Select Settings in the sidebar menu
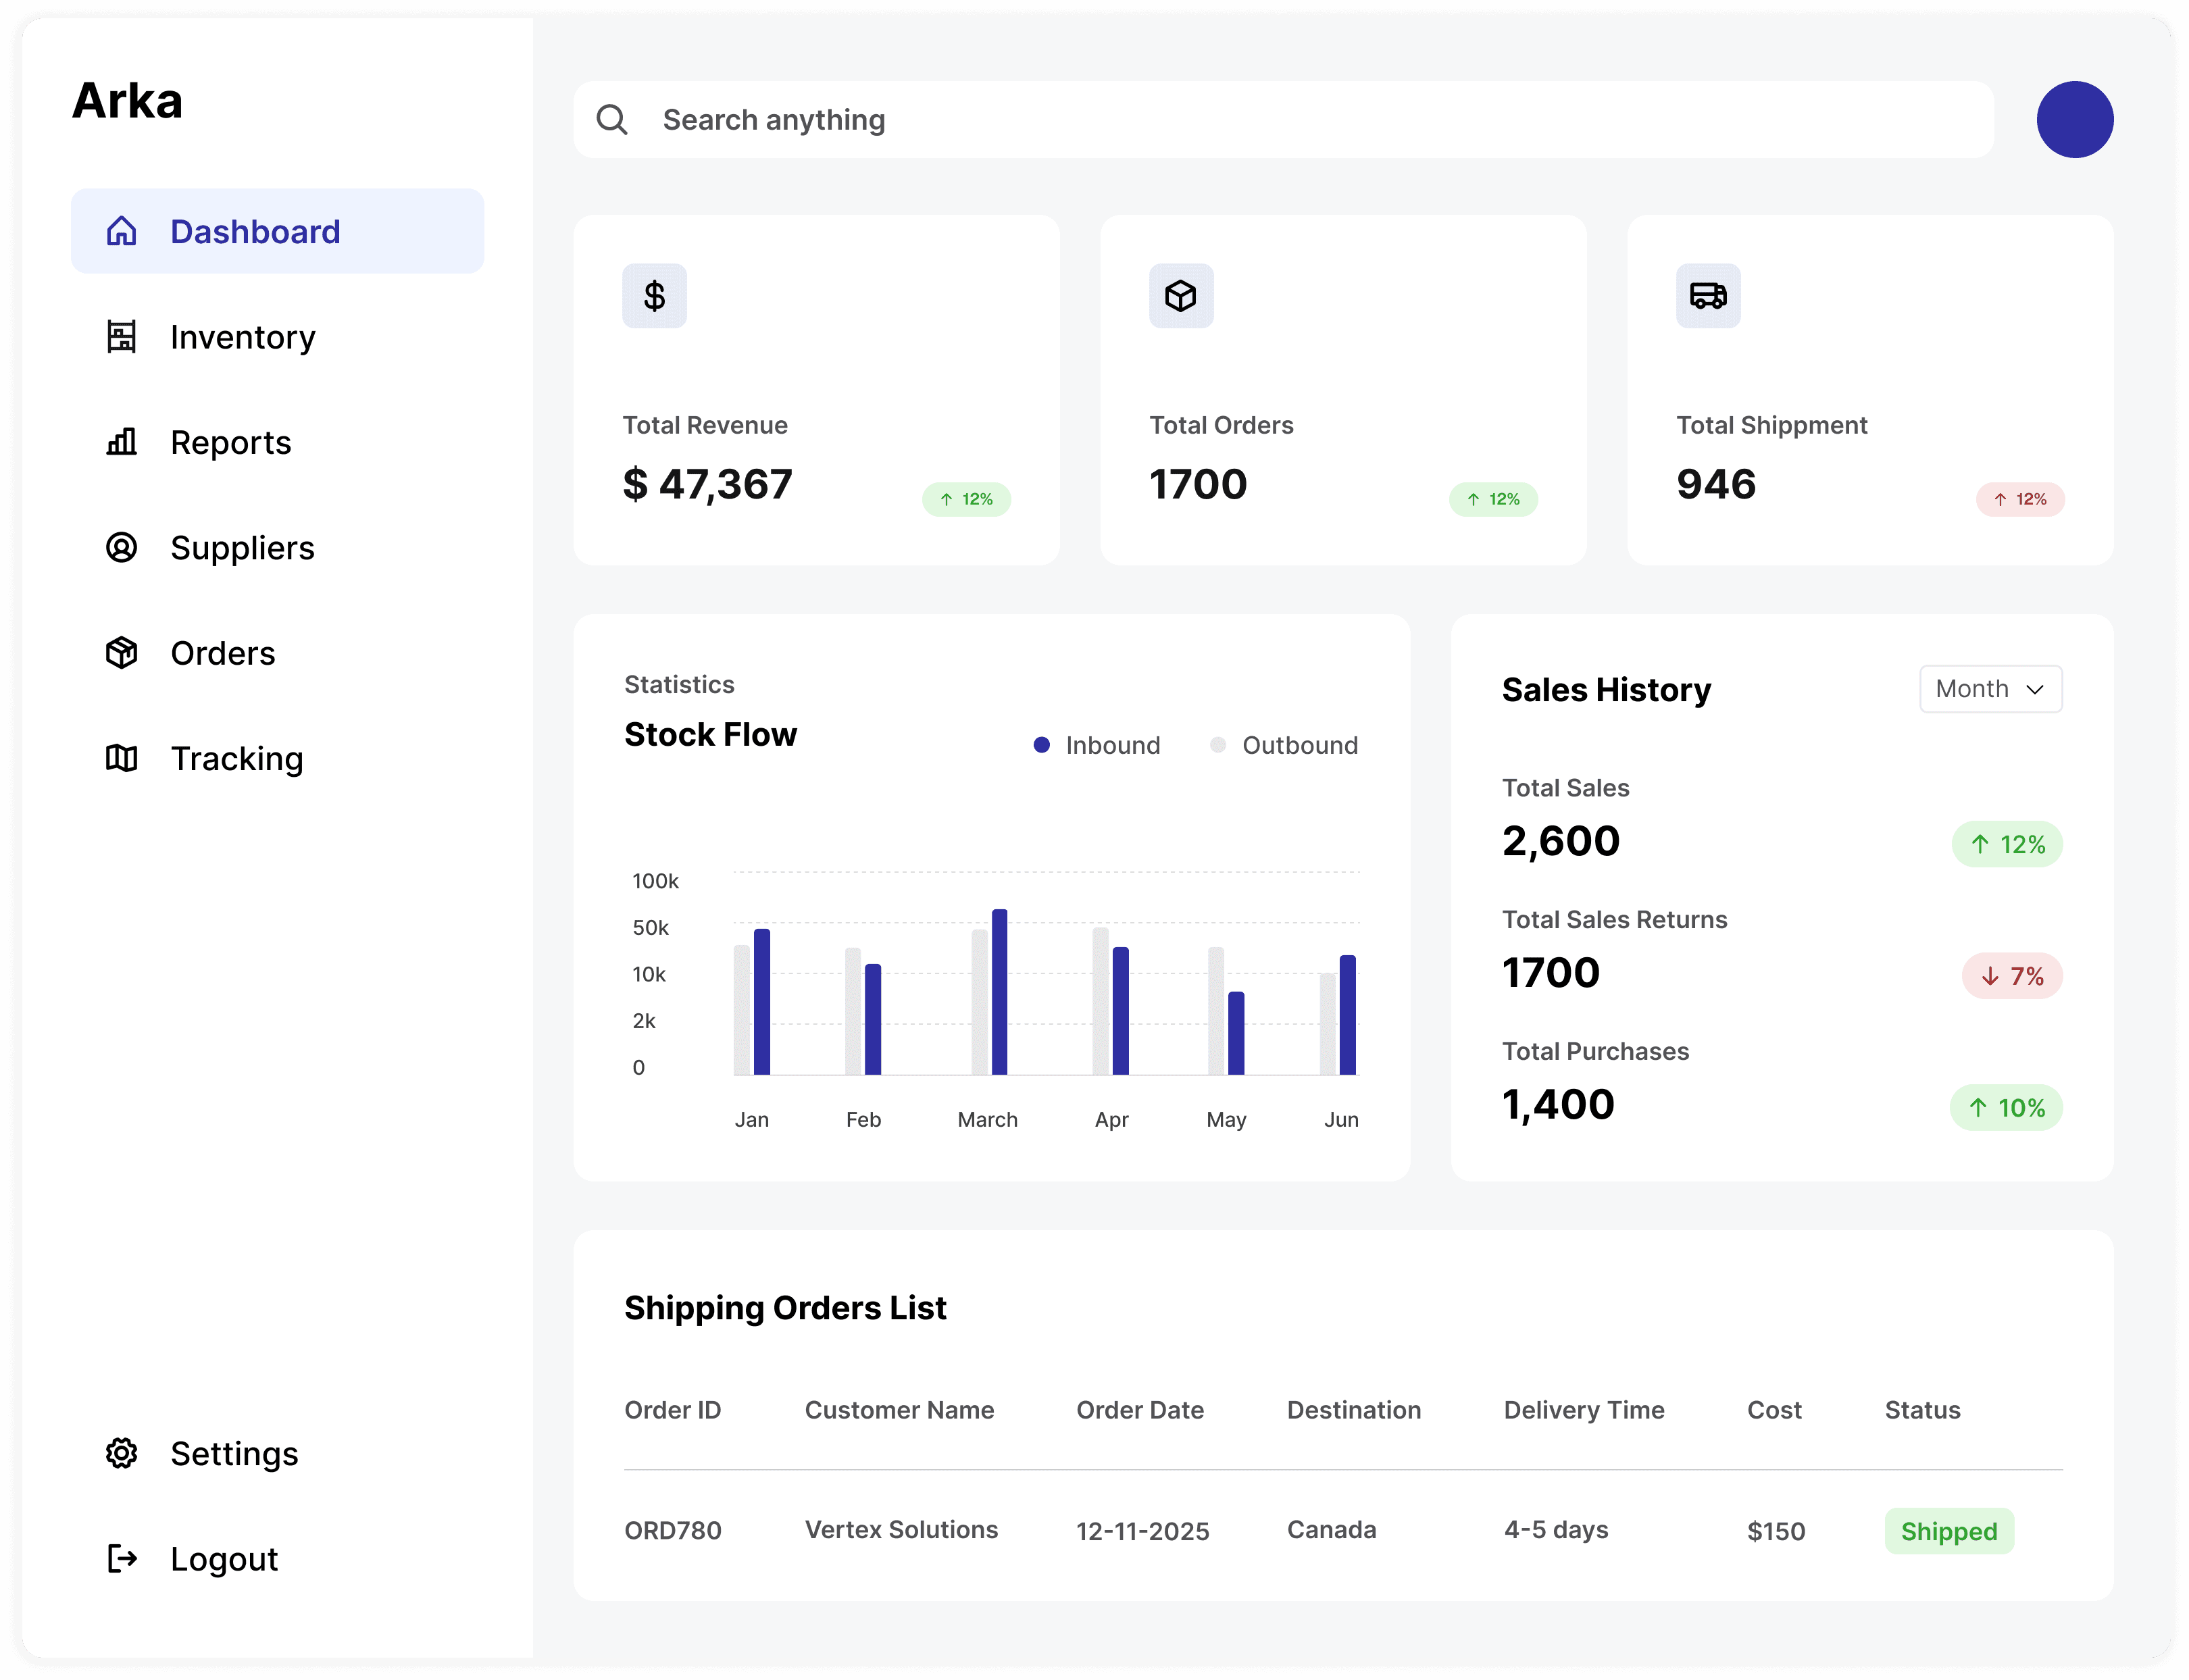Screen dimensions: 2189x1680 tap(234, 1453)
